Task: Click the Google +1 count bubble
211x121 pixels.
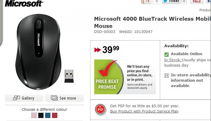Action: (156, 2)
